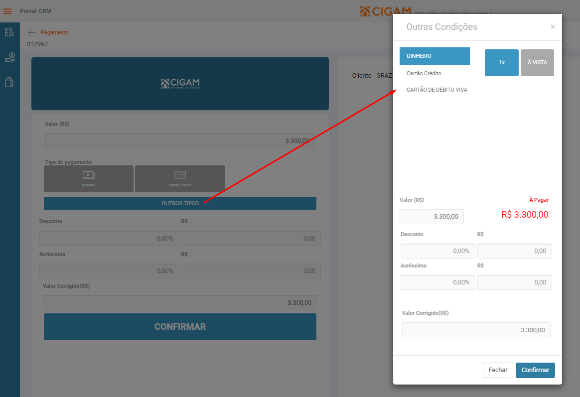Click the main Desconto R$ field
This screenshot has height=397, width=580.
pyautogui.click(x=251, y=239)
